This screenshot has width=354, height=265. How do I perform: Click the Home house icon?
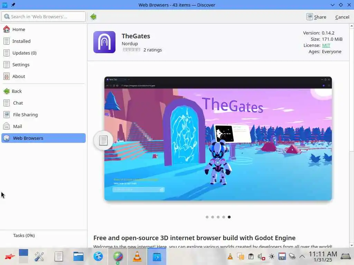point(7,29)
